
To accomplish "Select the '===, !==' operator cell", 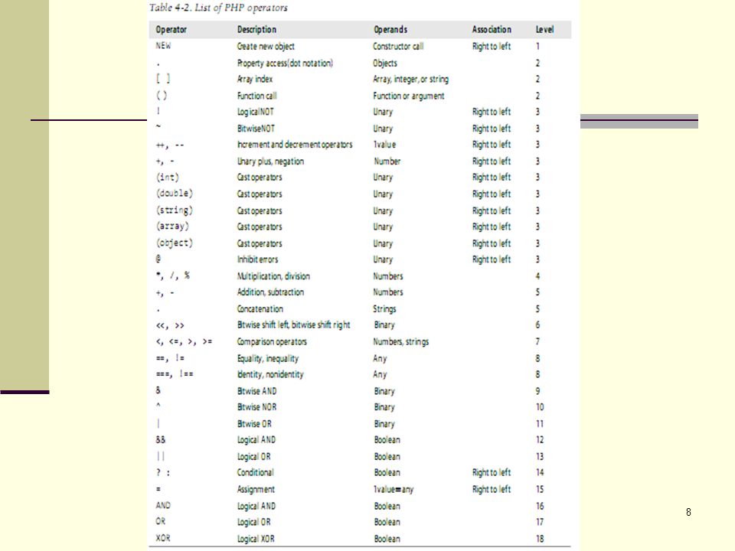I will point(175,374).
